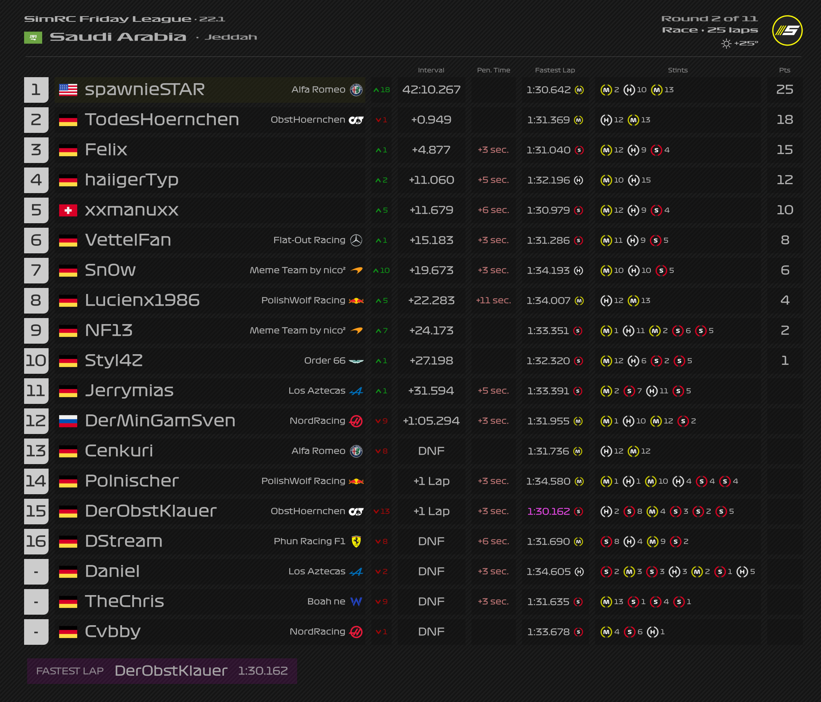821x702 pixels.
Task: Click the Ferrari logo next to DStream
Action: (x=356, y=541)
